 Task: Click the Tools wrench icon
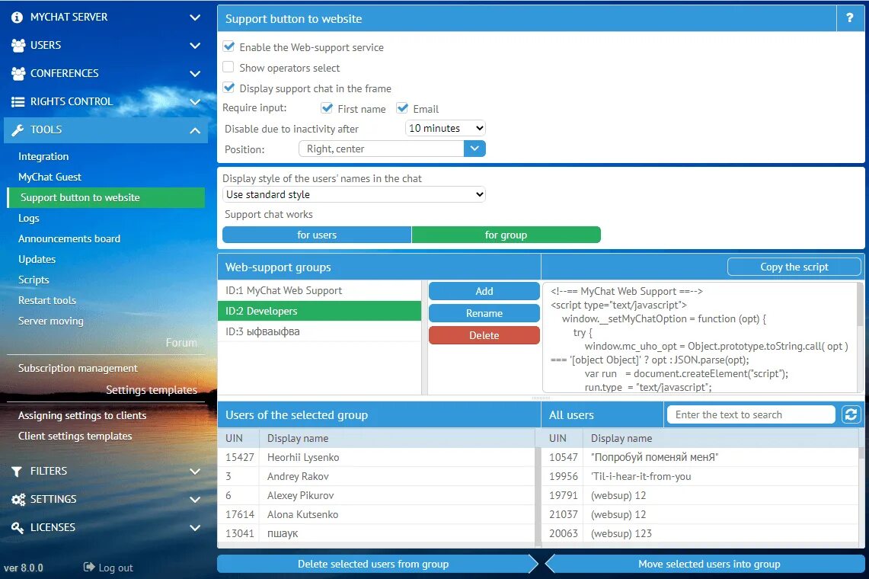click(x=18, y=130)
